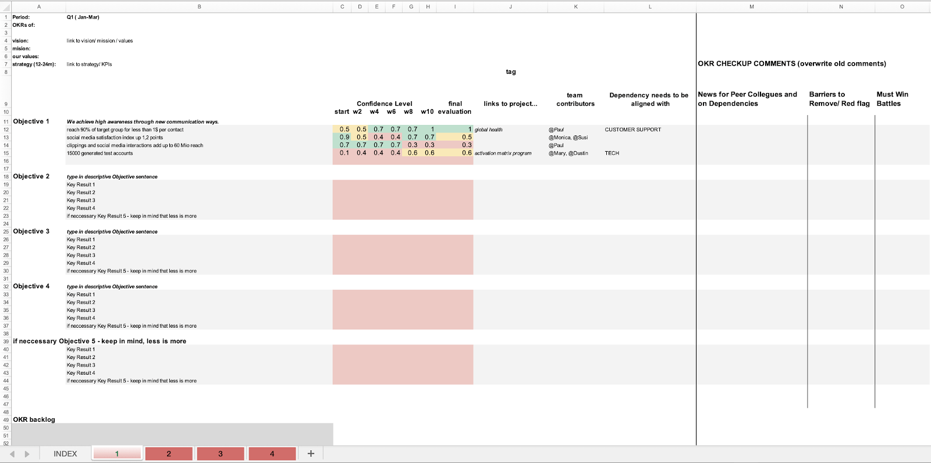Click the 'global health' project link cell

488,130
